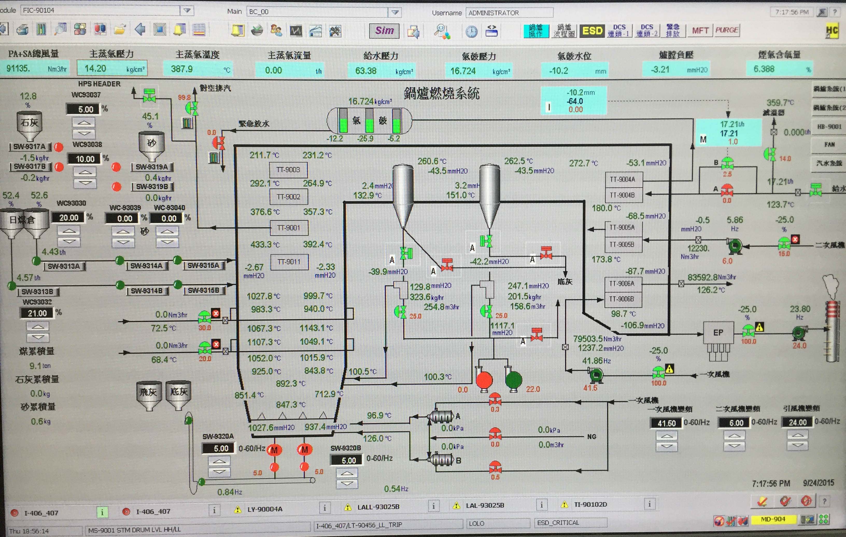Click the green i info button in the alarm banner
846x537 pixels.
(x=102, y=512)
